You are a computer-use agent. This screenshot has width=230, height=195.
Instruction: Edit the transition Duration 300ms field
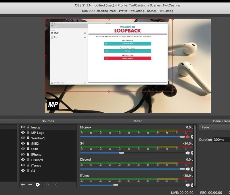(x=221, y=140)
